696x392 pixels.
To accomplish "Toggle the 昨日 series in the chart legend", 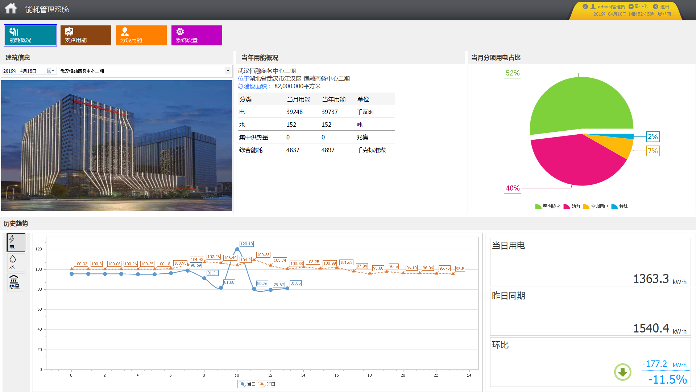I will click(267, 384).
